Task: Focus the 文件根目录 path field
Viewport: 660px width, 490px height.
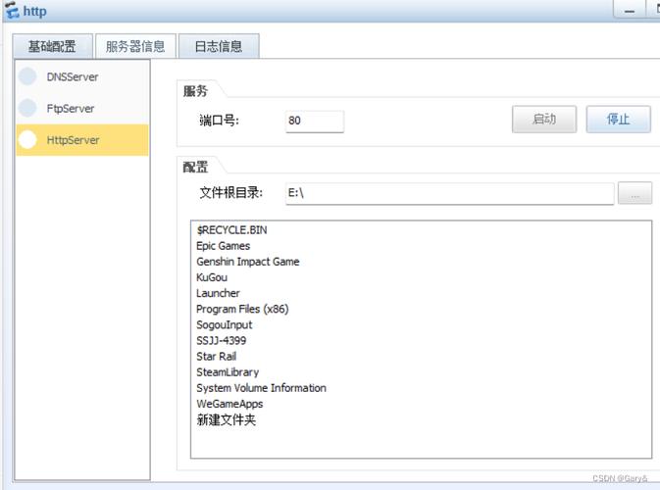Action: pyautogui.click(x=449, y=193)
